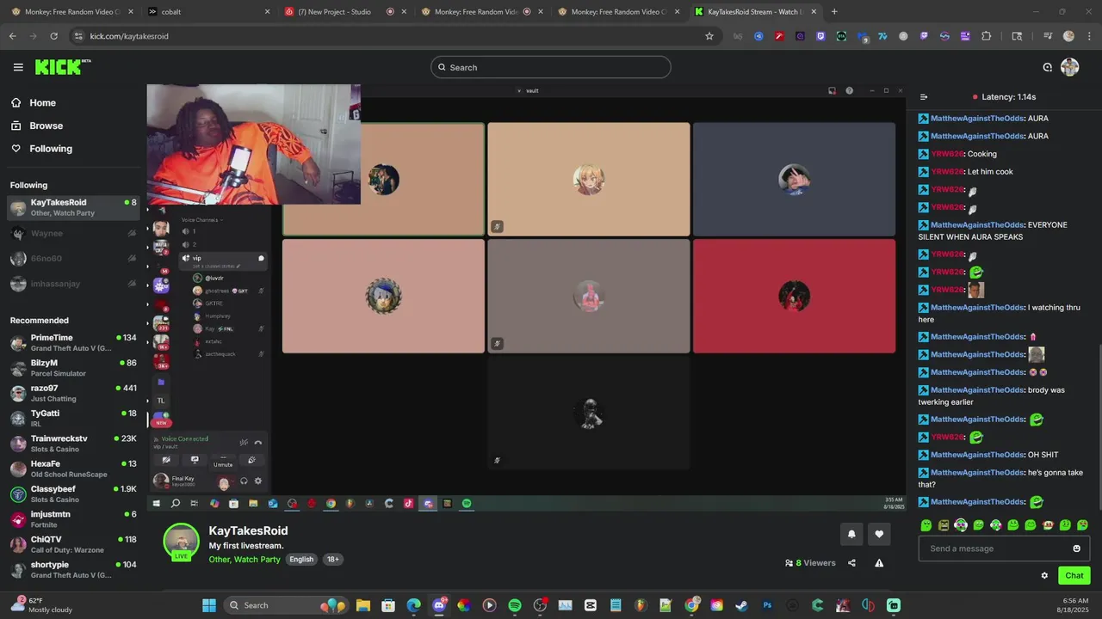
Task: Open the offline channel 66no60
Action: [73, 259]
